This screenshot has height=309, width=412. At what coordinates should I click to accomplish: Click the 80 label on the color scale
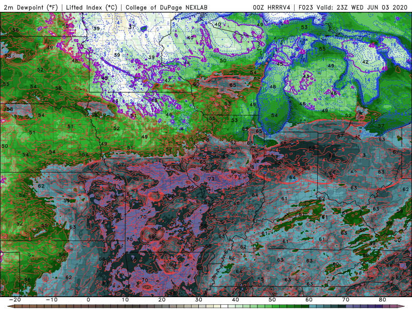click(382, 300)
